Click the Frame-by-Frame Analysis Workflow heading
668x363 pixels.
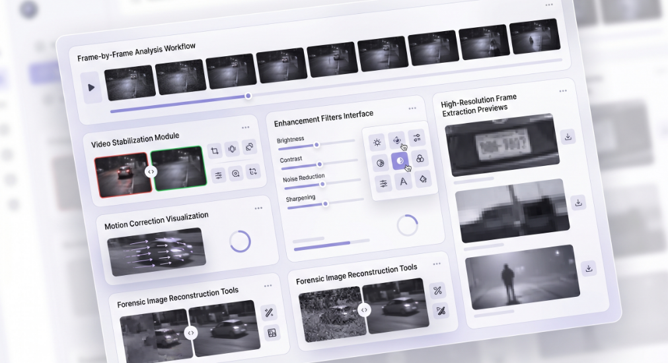[x=136, y=52]
